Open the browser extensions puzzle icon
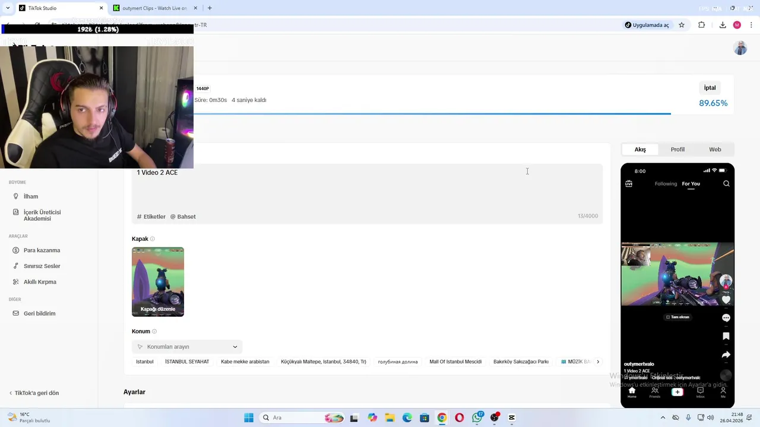Screen dimensions: 760x427 coord(702,25)
